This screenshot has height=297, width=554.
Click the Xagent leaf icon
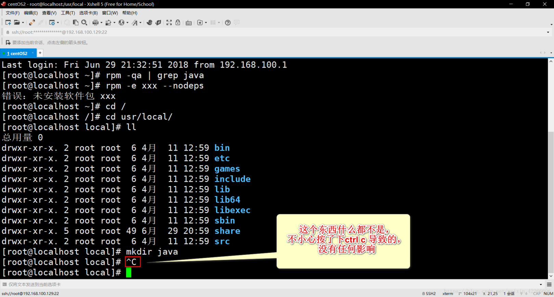[x=158, y=23]
